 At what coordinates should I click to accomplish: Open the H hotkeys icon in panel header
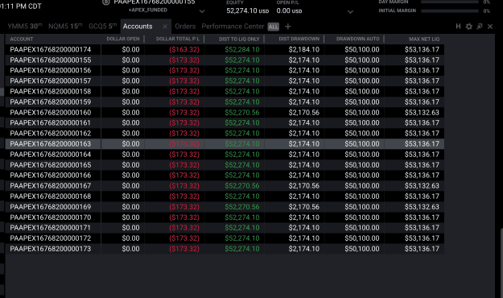pos(458,27)
